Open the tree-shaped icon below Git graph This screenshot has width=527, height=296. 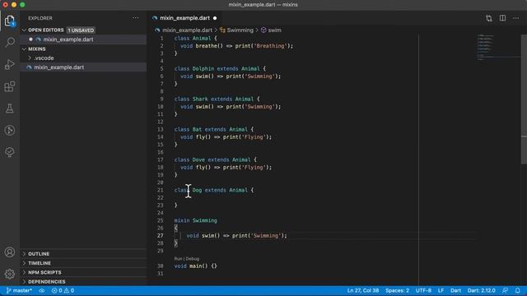pyautogui.click(x=10, y=152)
